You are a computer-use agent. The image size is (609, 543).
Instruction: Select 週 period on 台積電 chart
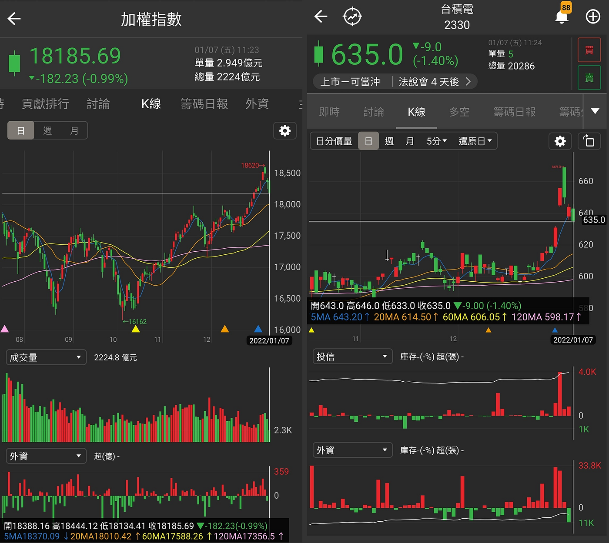(x=389, y=141)
